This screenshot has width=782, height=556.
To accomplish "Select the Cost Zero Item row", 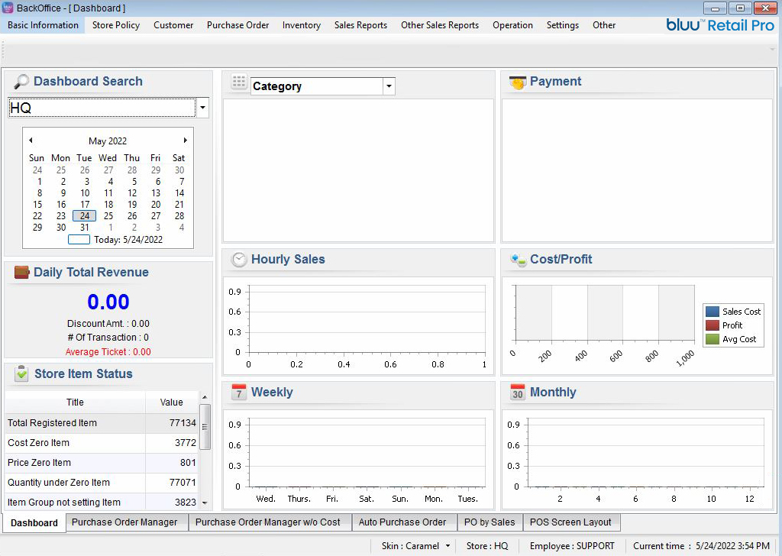I will tap(102, 443).
